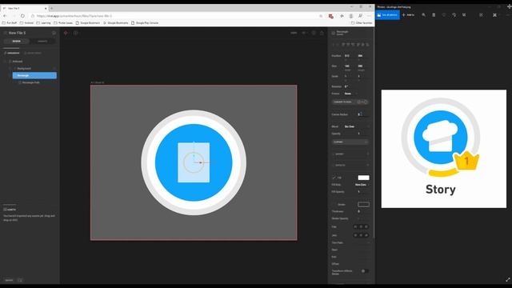Collapse the Background layer node

pyautogui.click(x=10, y=69)
